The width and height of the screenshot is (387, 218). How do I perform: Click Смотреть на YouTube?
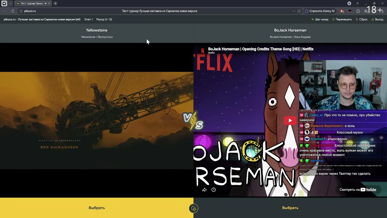(x=358, y=190)
